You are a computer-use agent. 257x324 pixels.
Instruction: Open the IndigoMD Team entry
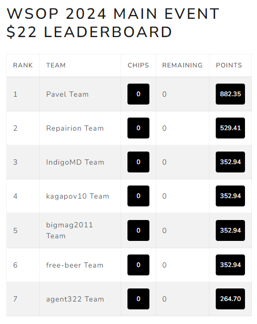(x=75, y=162)
